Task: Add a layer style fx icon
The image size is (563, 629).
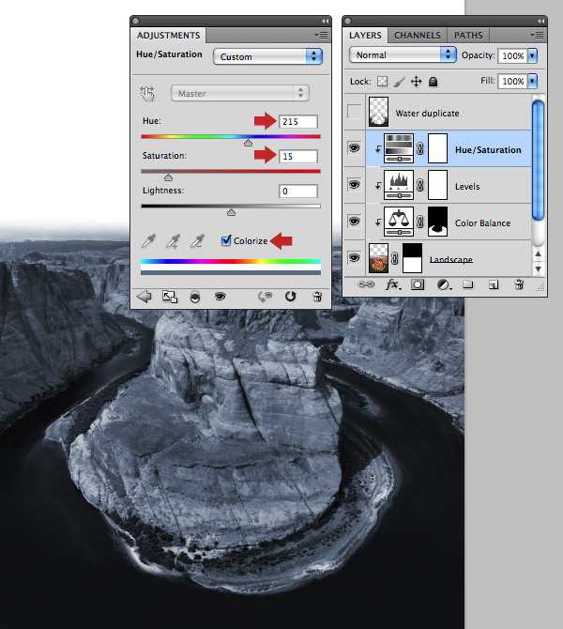Action: point(392,284)
